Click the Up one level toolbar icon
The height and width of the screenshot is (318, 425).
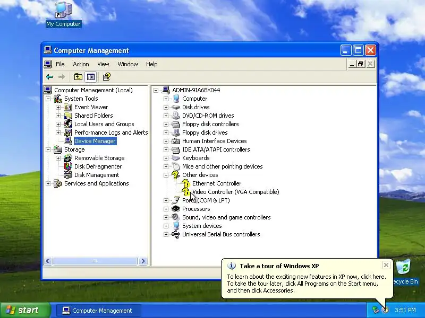point(78,77)
